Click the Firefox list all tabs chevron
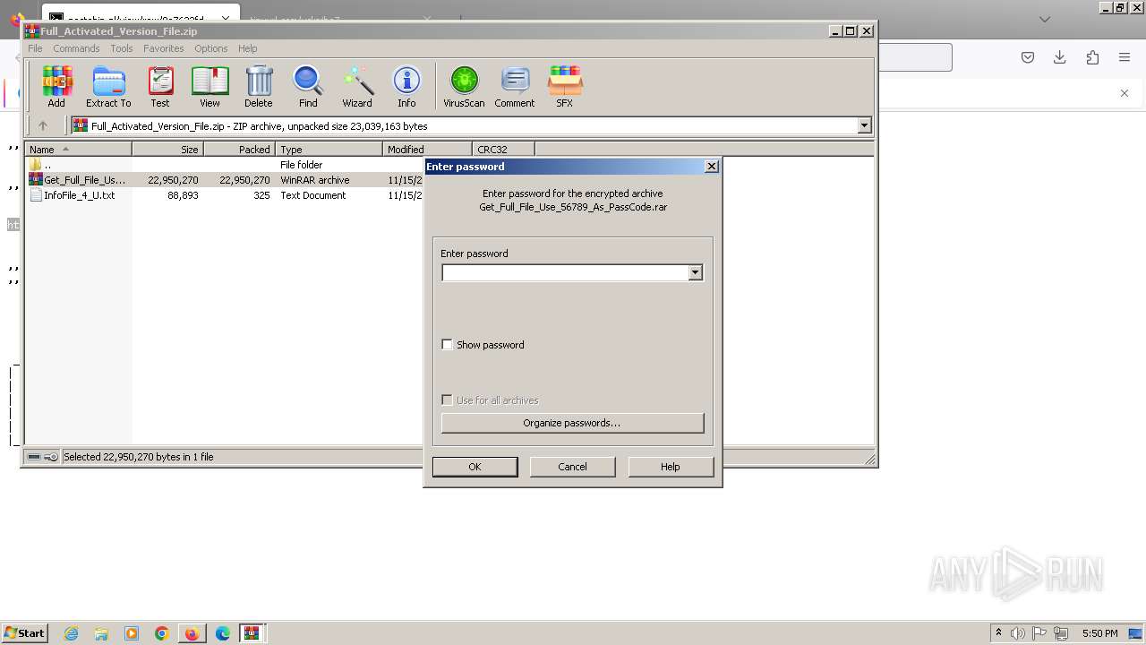 pos(1044,19)
